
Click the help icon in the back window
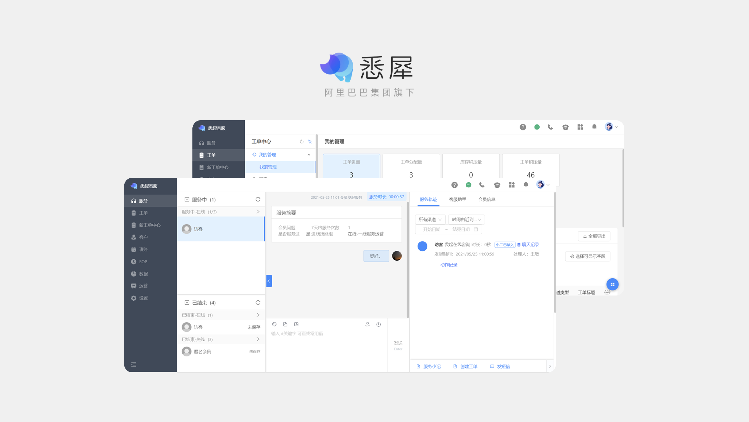pos(523,127)
